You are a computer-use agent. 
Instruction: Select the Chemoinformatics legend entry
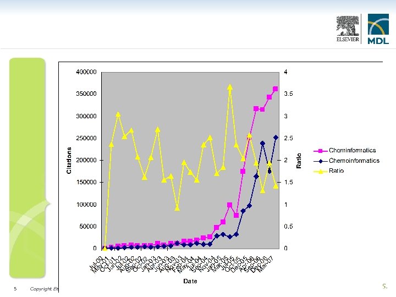(x=346, y=161)
